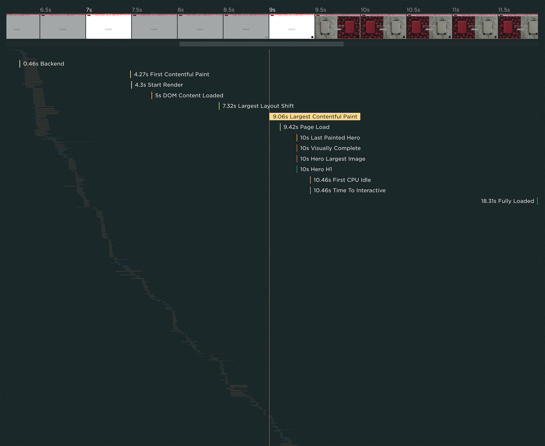Select the 9.42s Page Load marker
The width and height of the screenshot is (545, 446).
(x=306, y=127)
